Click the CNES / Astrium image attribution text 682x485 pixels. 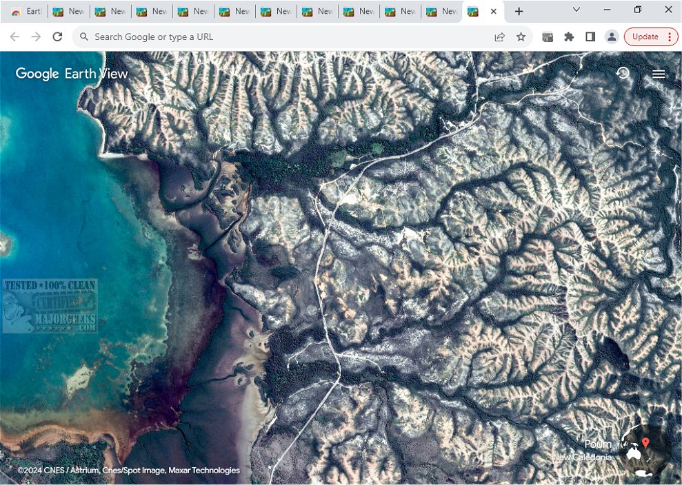pyautogui.click(x=129, y=471)
